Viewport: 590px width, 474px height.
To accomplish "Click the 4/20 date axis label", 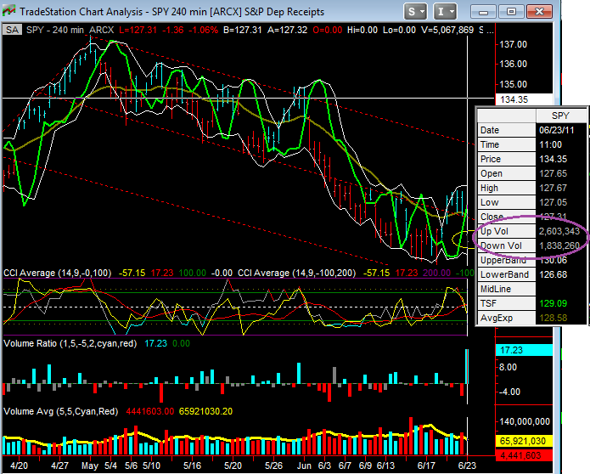I will [19, 466].
